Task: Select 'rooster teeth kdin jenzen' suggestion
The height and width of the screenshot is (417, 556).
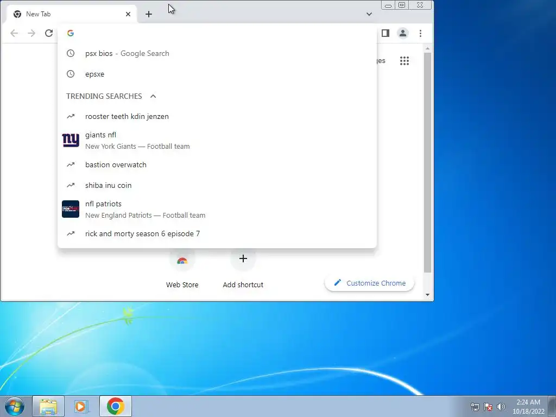Action: (x=217, y=116)
